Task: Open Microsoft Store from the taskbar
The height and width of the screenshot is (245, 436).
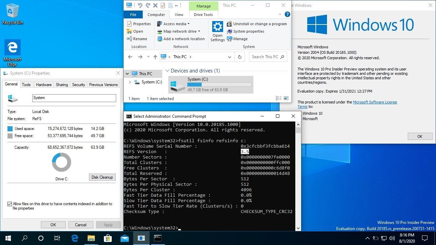Action: click(x=108, y=238)
